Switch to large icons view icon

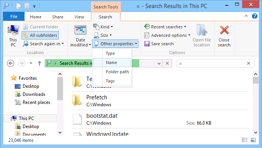pyautogui.click(x=253, y=140)
